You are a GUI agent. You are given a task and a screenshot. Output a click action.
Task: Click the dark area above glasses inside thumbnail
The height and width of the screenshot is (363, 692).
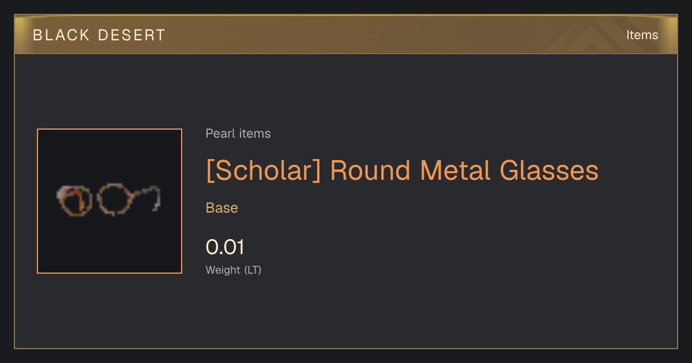coord(110,156)
